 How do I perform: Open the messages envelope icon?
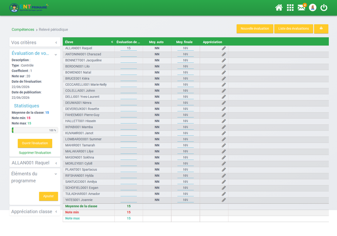[x=301, y=8]
